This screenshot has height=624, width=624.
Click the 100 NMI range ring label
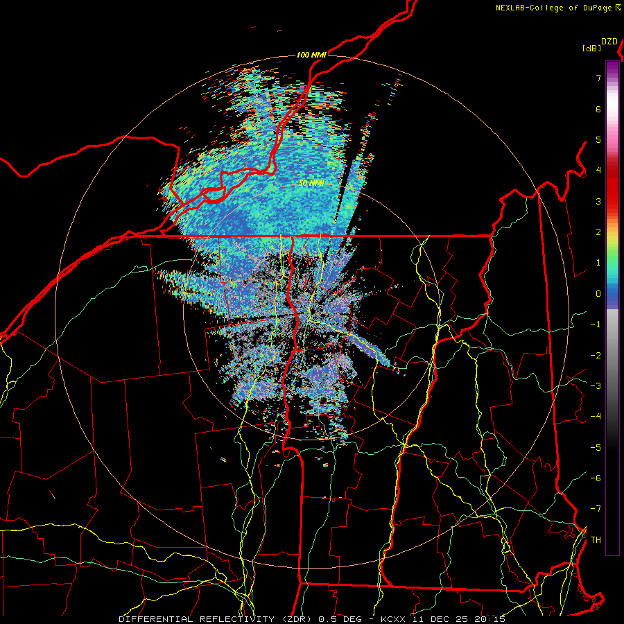point(311,55)
